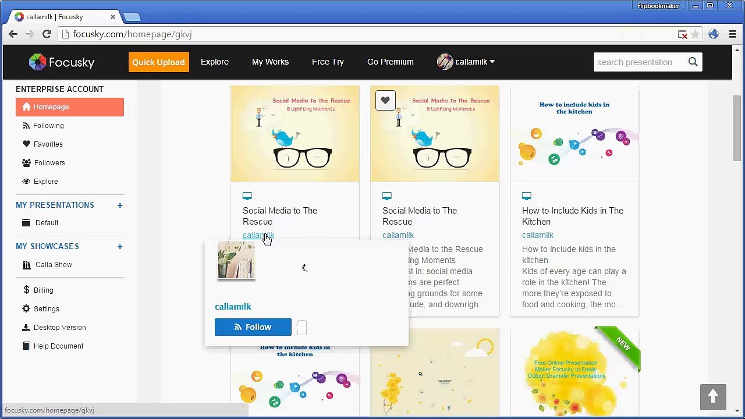This screenshot has height=419, width=745.
Task: Click the browser forward arrow
Action: tap(30, 34)
